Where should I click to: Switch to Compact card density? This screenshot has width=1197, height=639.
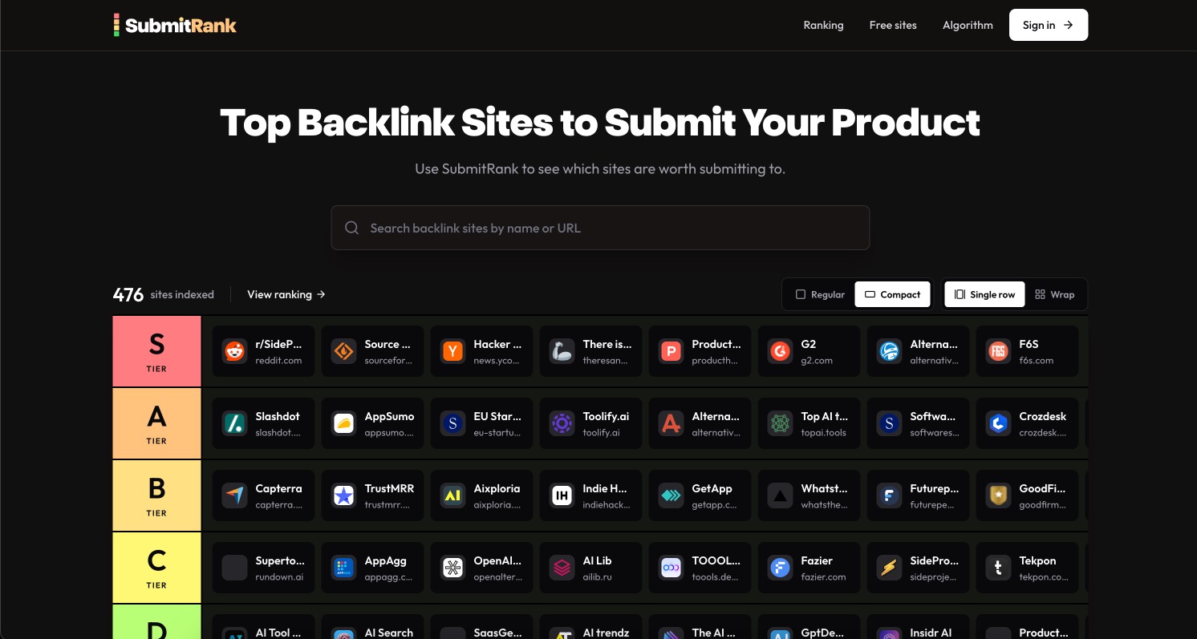[893, 294]
